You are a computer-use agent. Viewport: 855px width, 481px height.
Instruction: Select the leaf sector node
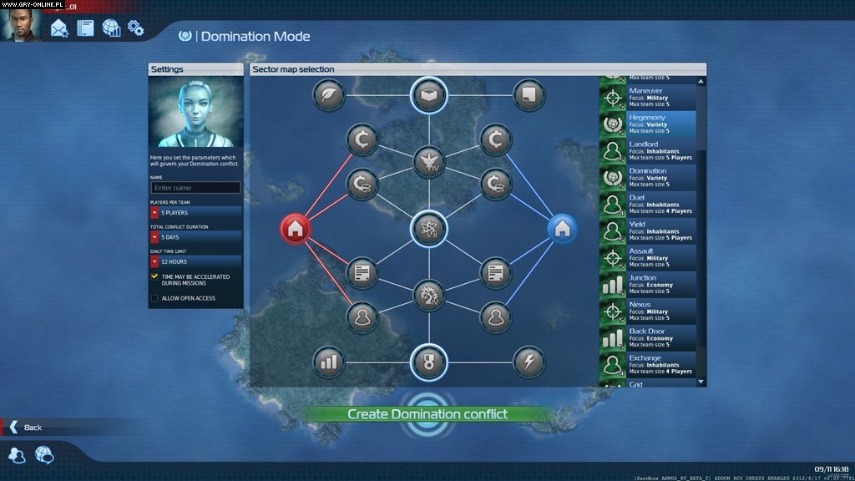[329, 96]
